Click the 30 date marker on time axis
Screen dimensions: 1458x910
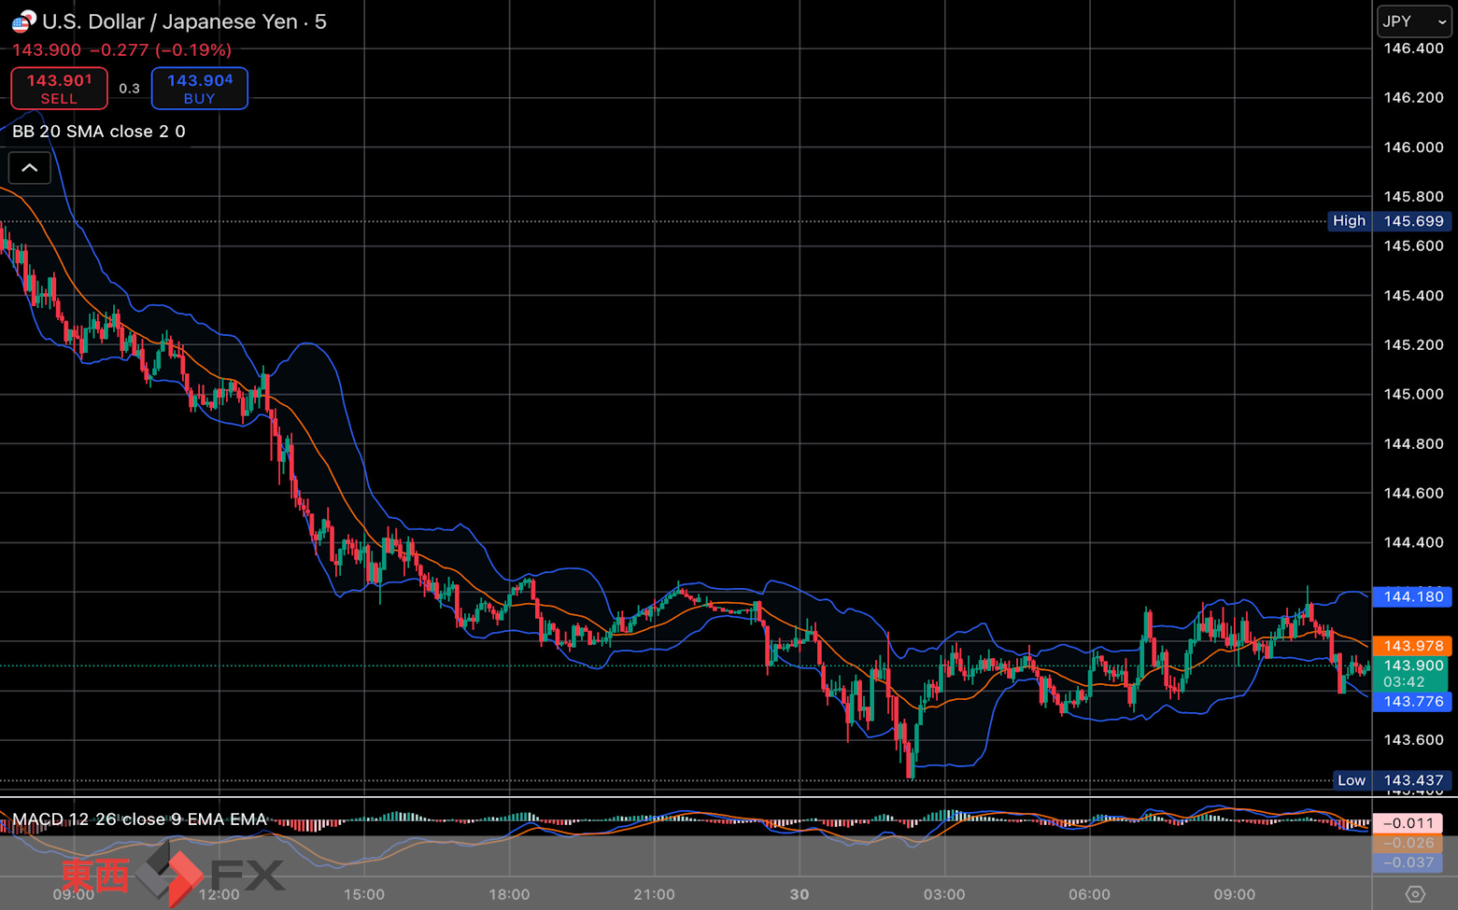point(800,894)
